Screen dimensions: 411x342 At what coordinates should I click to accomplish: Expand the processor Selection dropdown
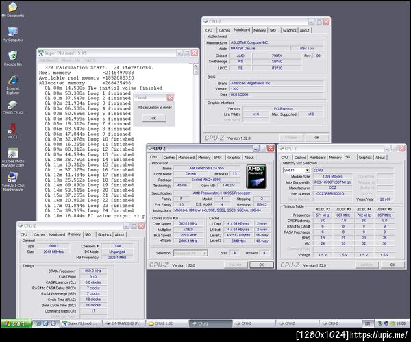point(205,253)
